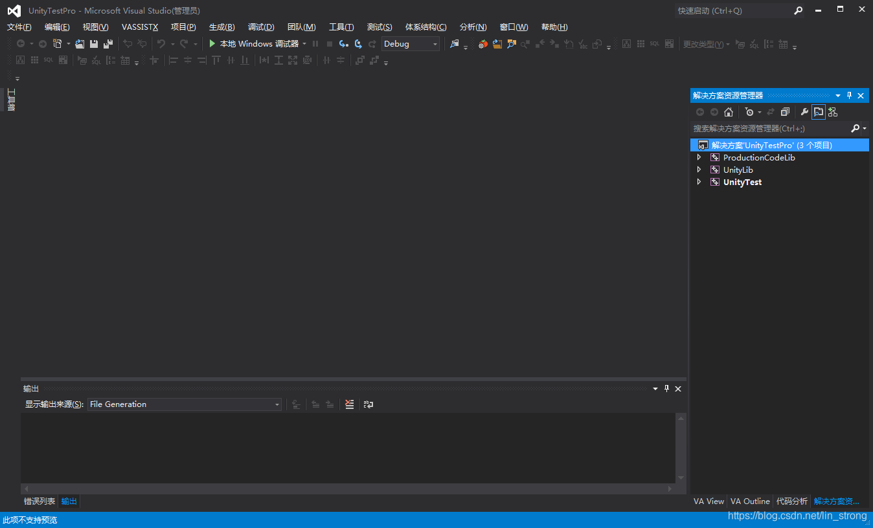The height and width of the screenshot is (528, 873).
Task: Open the File Generation output source dropdown
Action: tap(185, 404)
